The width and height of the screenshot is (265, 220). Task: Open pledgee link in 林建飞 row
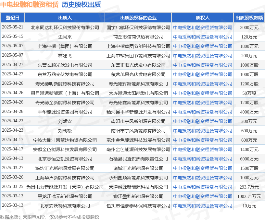tap(202, 56)
